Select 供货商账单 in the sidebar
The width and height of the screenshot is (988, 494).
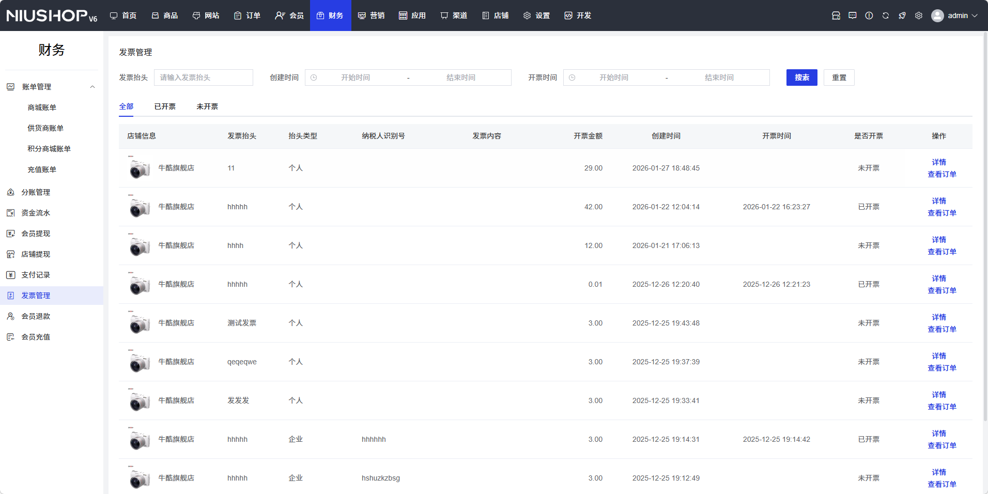[x=45, y=128]
